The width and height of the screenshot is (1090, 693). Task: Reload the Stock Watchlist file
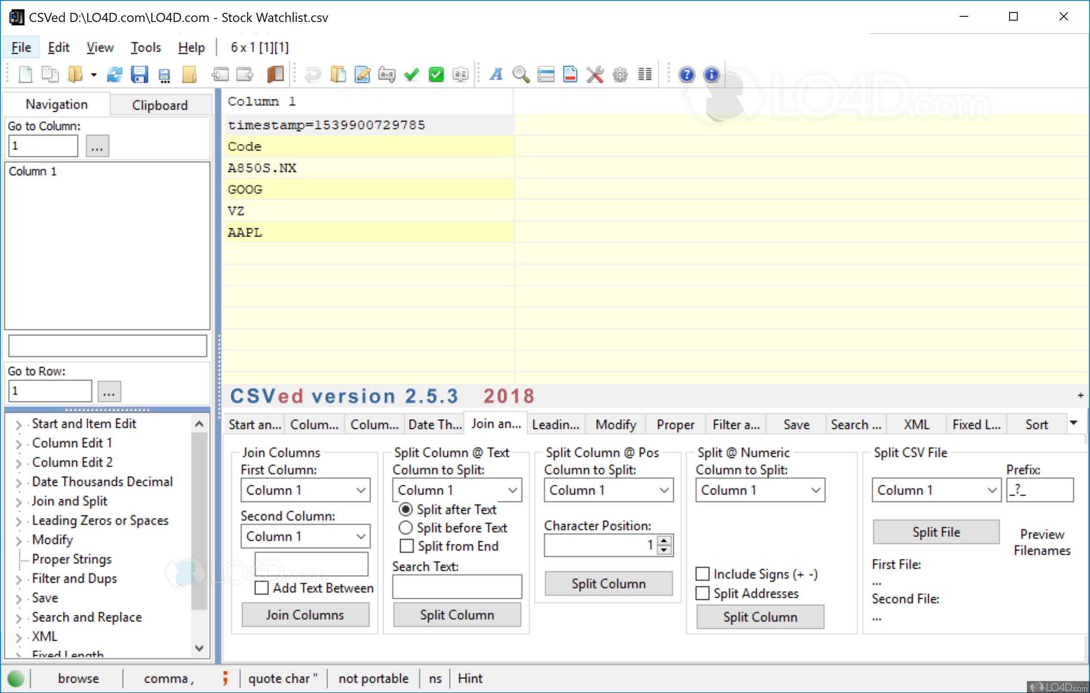coord(114,75)
